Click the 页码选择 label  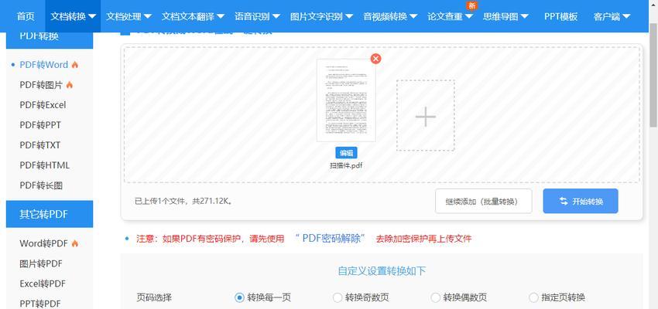click(x=154, y=297)
